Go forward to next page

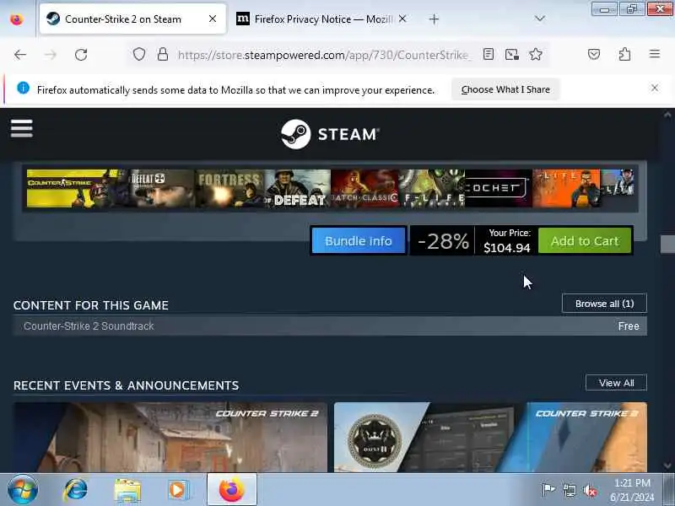point(51,55)
